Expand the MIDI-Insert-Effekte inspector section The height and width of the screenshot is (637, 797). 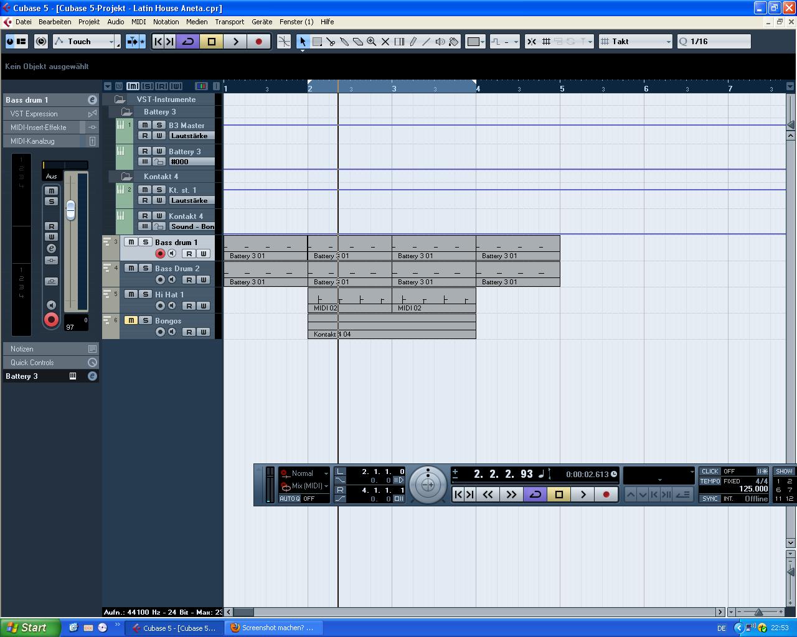click(50, 128)
